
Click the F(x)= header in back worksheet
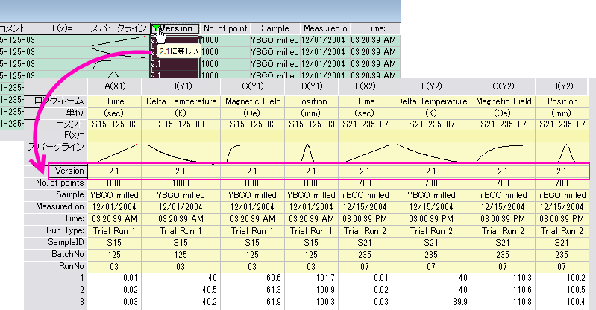(x=62, y=28)
